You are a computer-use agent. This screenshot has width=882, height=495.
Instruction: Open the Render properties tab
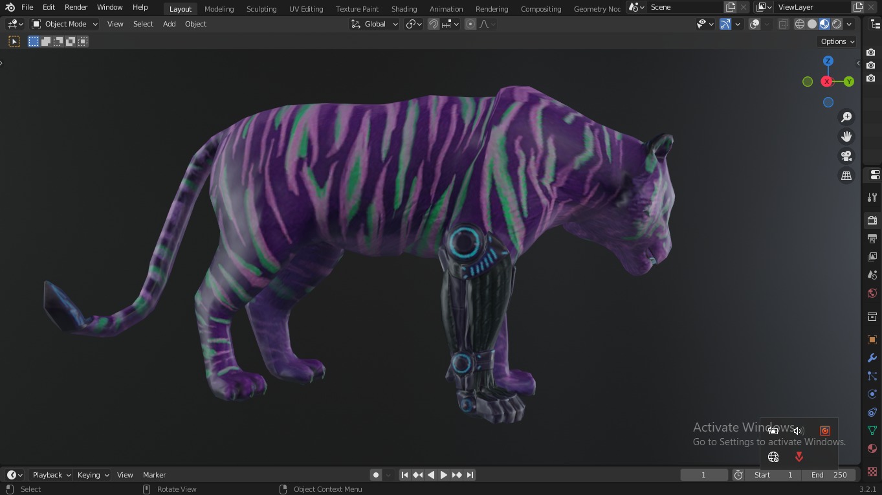click(x=872, y=221)
